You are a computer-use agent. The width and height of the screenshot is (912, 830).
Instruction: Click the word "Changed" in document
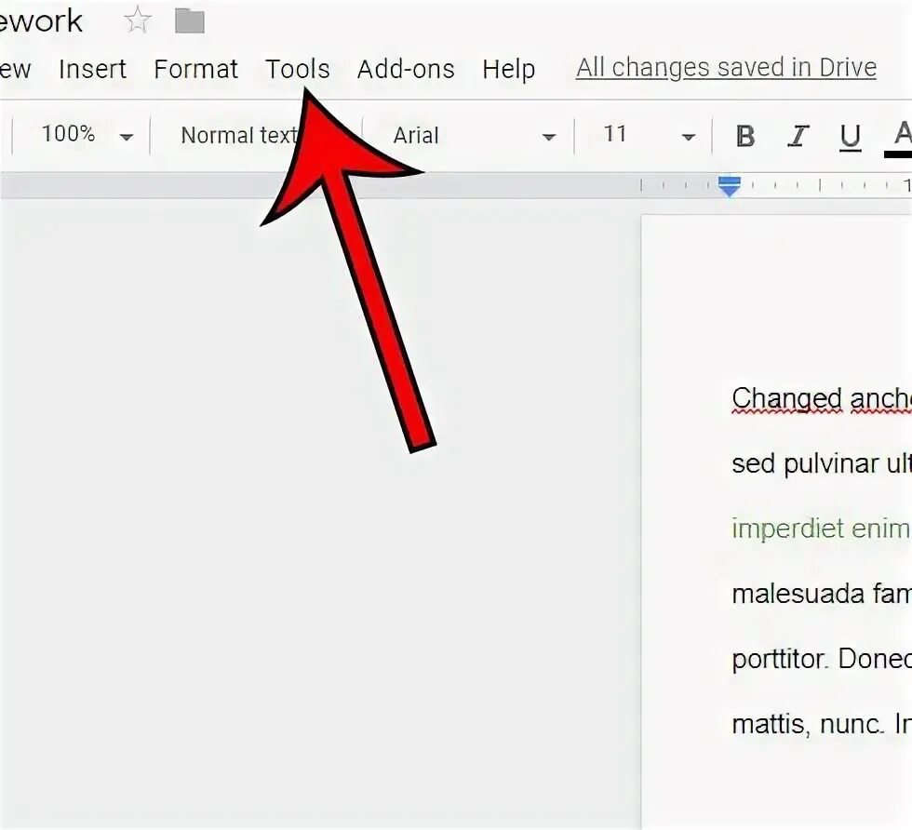(787, 399)
